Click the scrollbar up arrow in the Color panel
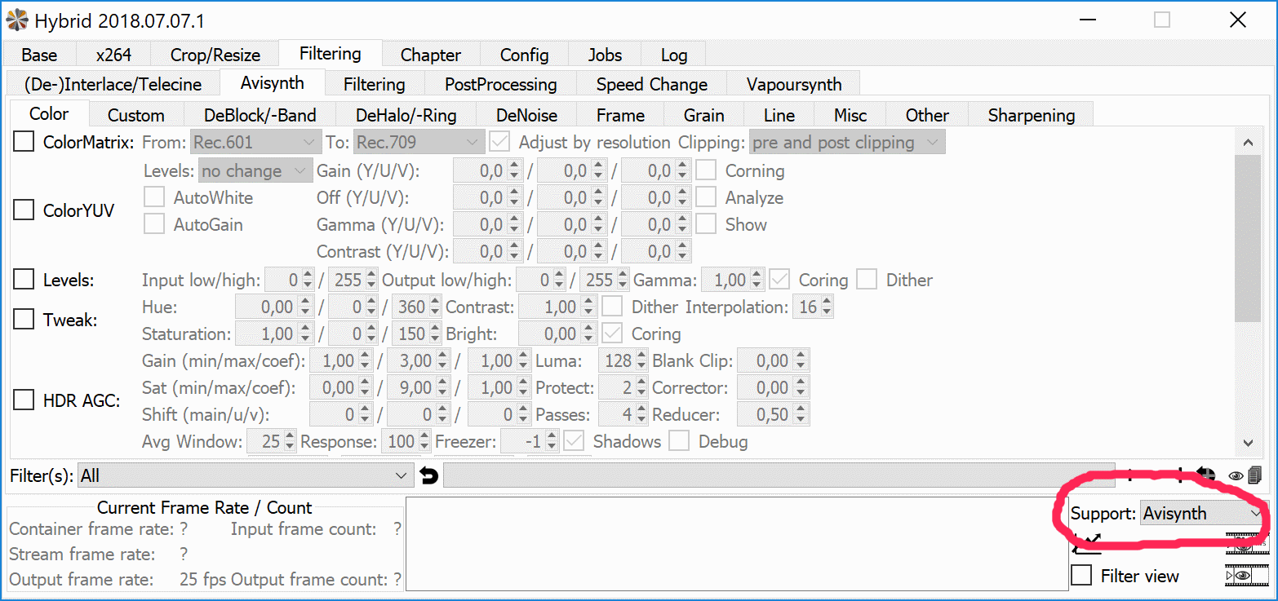This screenshot has height=601, width=1278. [1247, 142]
